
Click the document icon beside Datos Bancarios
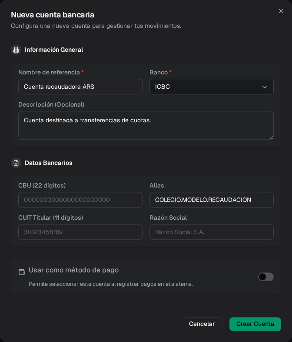(x=16, y=163)
